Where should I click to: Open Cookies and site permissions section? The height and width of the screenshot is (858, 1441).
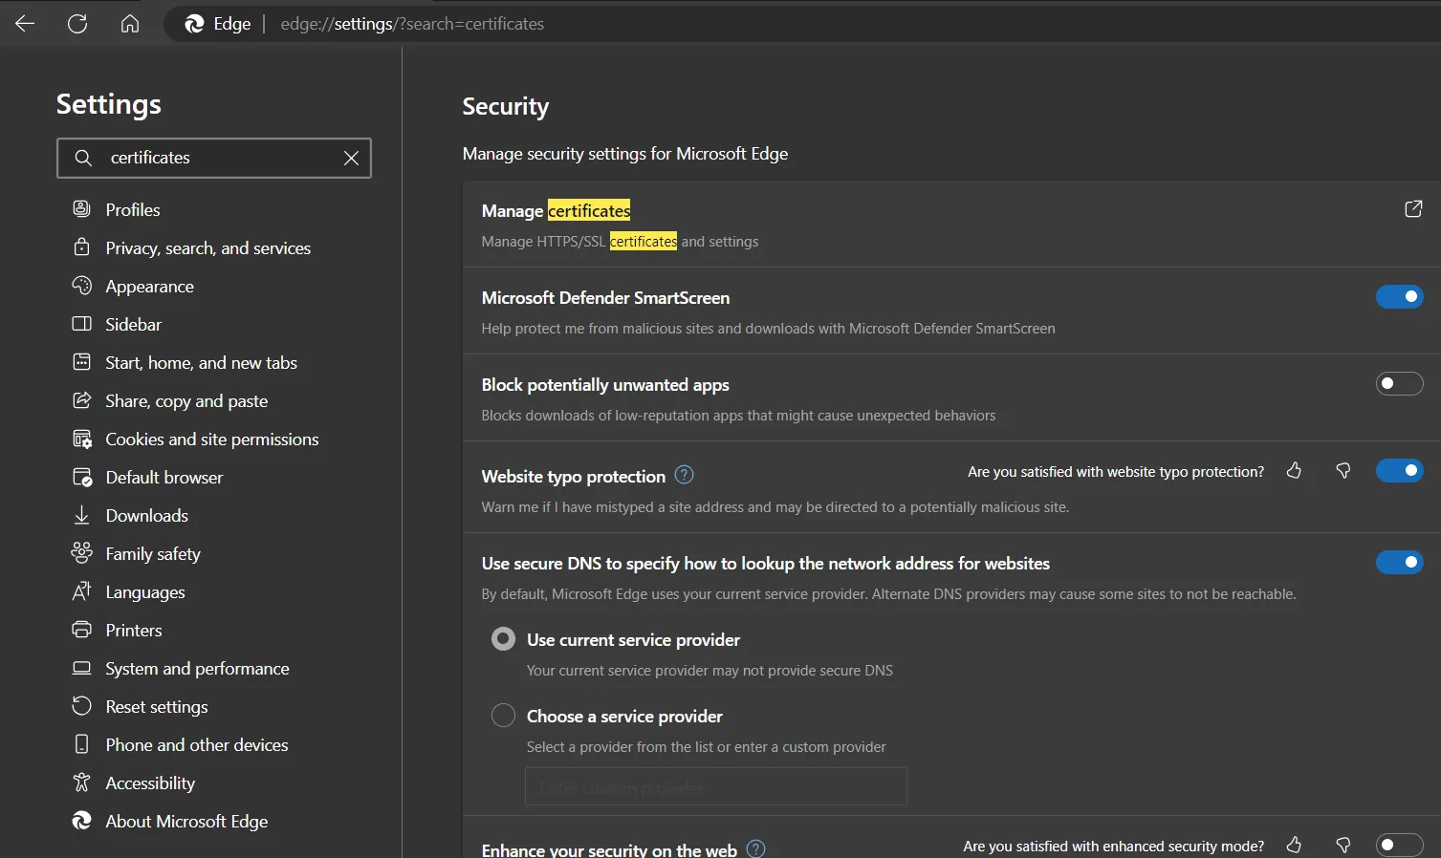[211, 440]
